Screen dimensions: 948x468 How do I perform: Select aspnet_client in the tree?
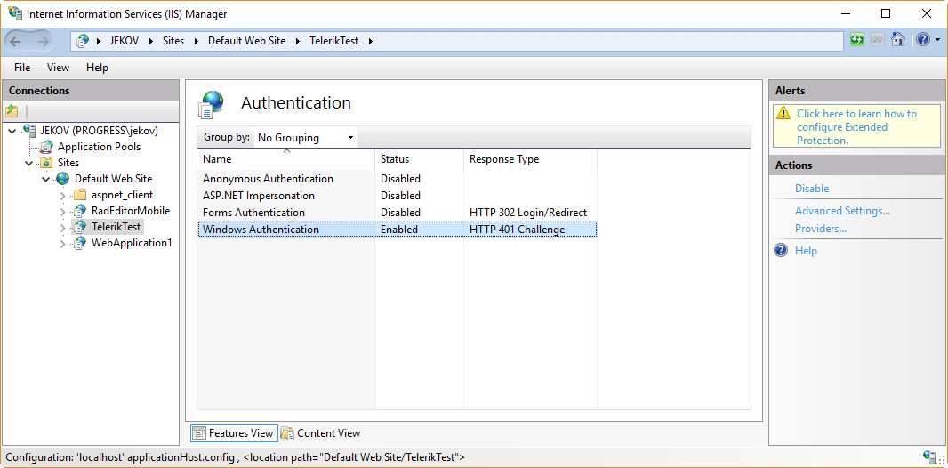pyautogui.click(x=122, y=195)
